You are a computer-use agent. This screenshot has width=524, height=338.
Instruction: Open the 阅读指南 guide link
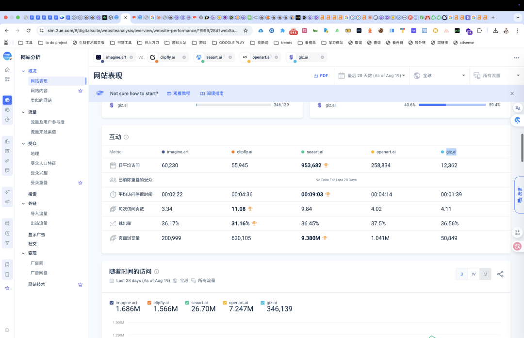click(x=212, y=93)
